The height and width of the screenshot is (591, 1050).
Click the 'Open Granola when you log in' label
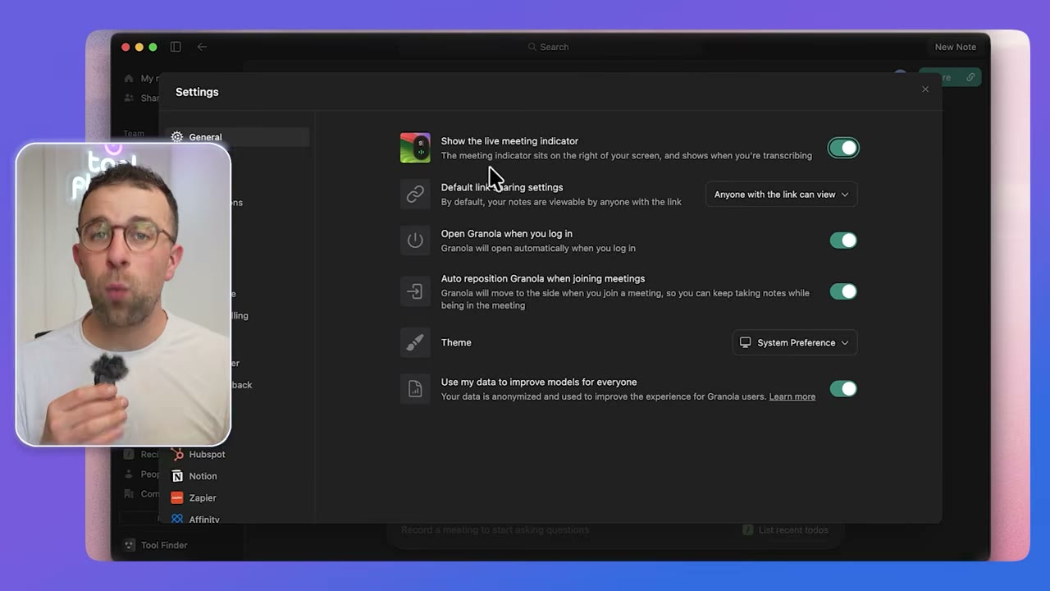507,234
